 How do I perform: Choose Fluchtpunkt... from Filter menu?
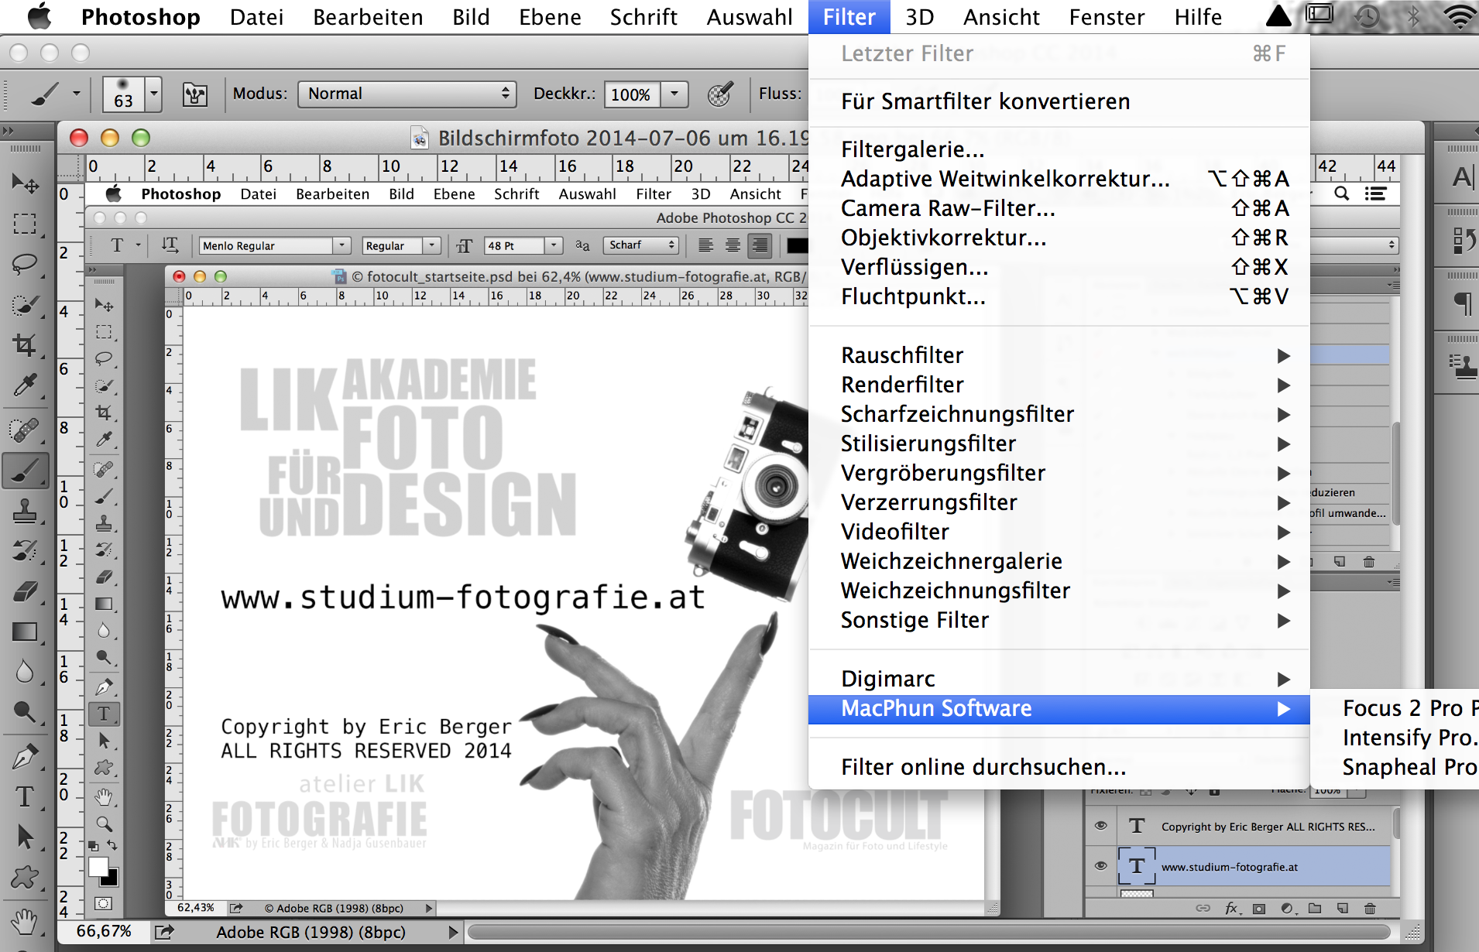(1059, 296)
